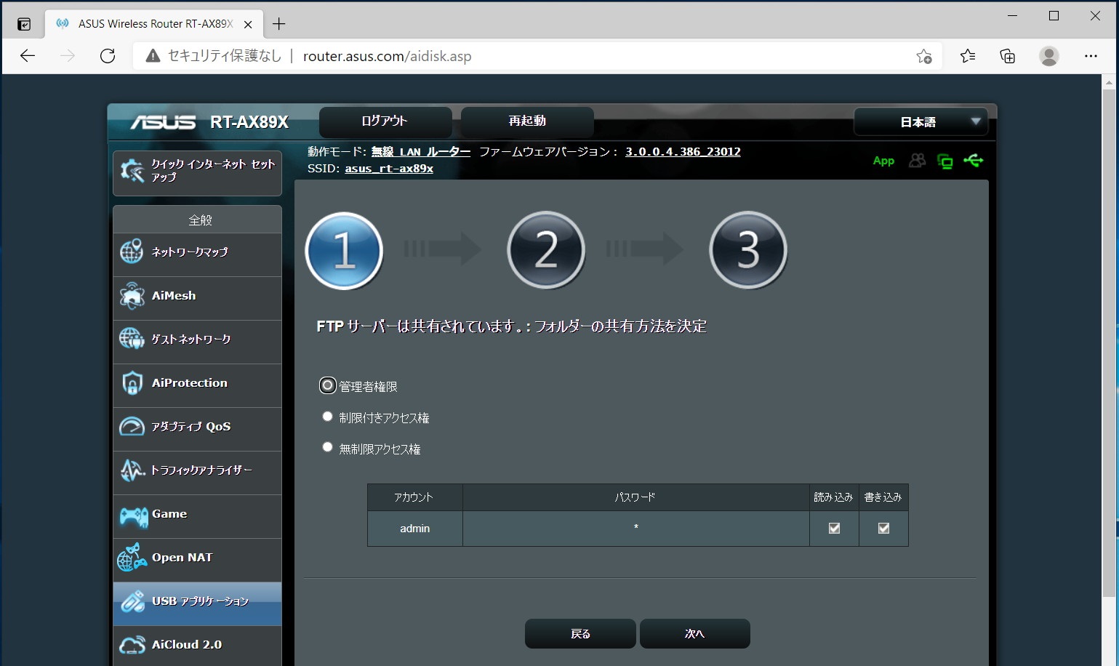Open browser Settings and more menu
This screenshot has height=666, width=1119.
1091,56
